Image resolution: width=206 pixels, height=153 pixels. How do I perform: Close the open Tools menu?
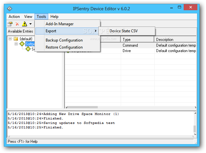coord(42,17)
